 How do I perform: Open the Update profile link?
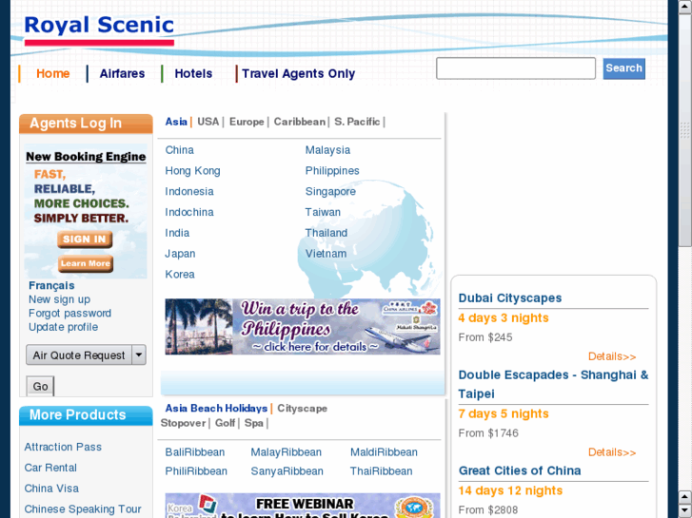click(x=63, y=327)
